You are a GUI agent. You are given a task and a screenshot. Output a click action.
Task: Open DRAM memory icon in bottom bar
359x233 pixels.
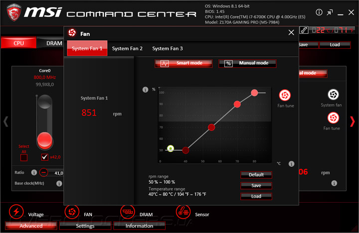[128, 212]
